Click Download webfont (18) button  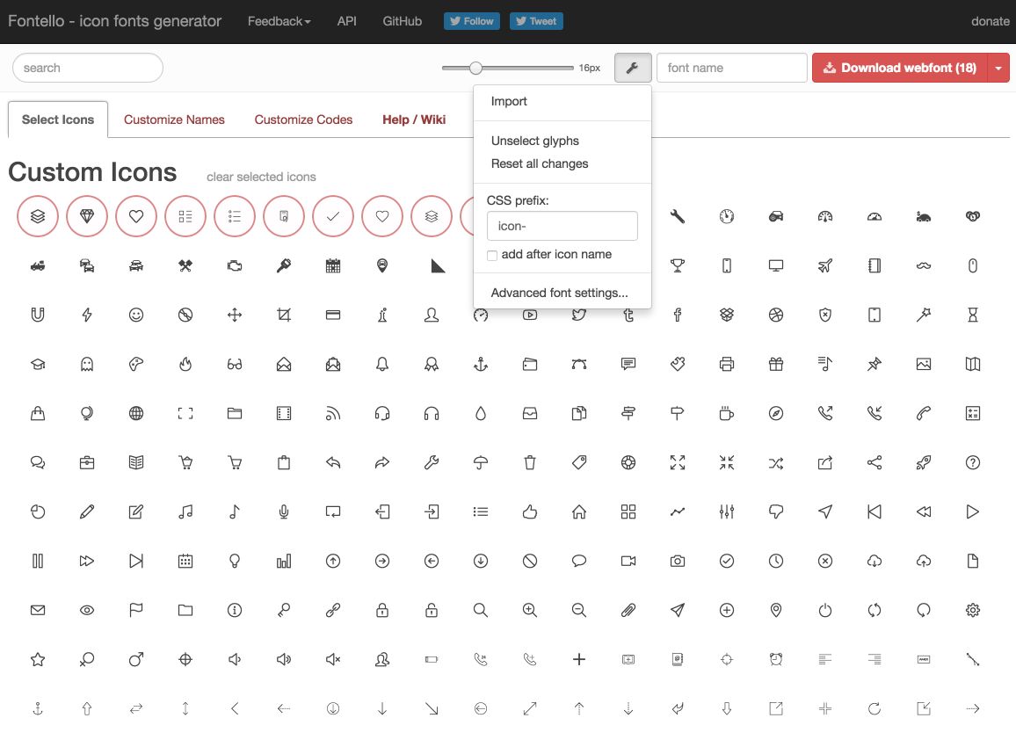900,68
